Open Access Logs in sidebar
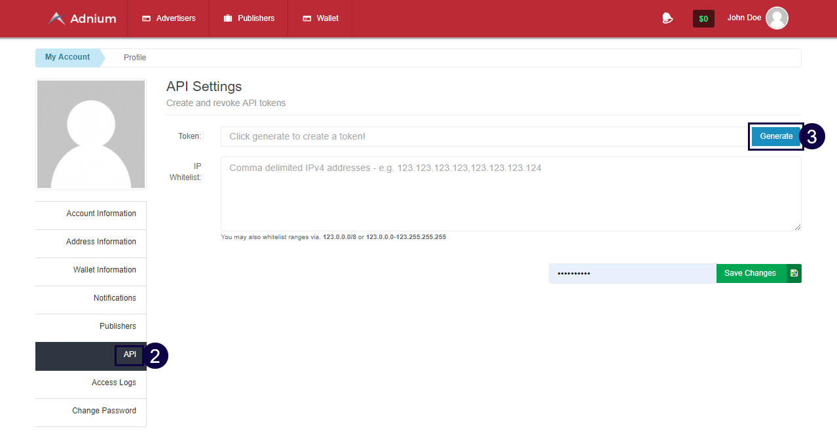Viewport: 837px width, 433px height. tap(113, 383)
